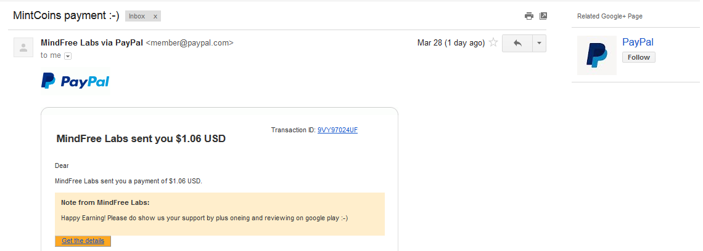703x251 pixels.
Task: Print the MintCoins payment email
Action: [x=528, y=16]
